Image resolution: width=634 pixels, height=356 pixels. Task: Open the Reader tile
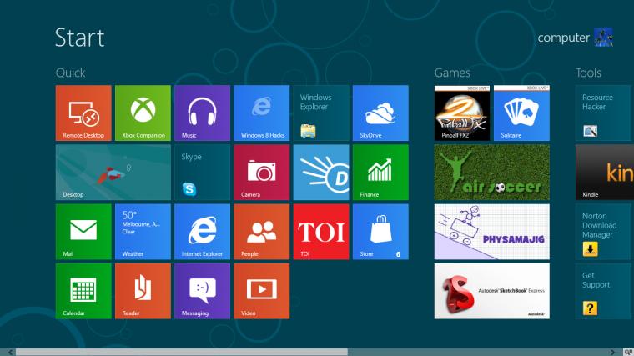coord(143,291)
